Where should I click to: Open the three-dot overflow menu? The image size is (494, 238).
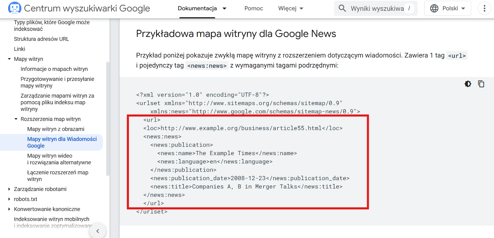484,8
